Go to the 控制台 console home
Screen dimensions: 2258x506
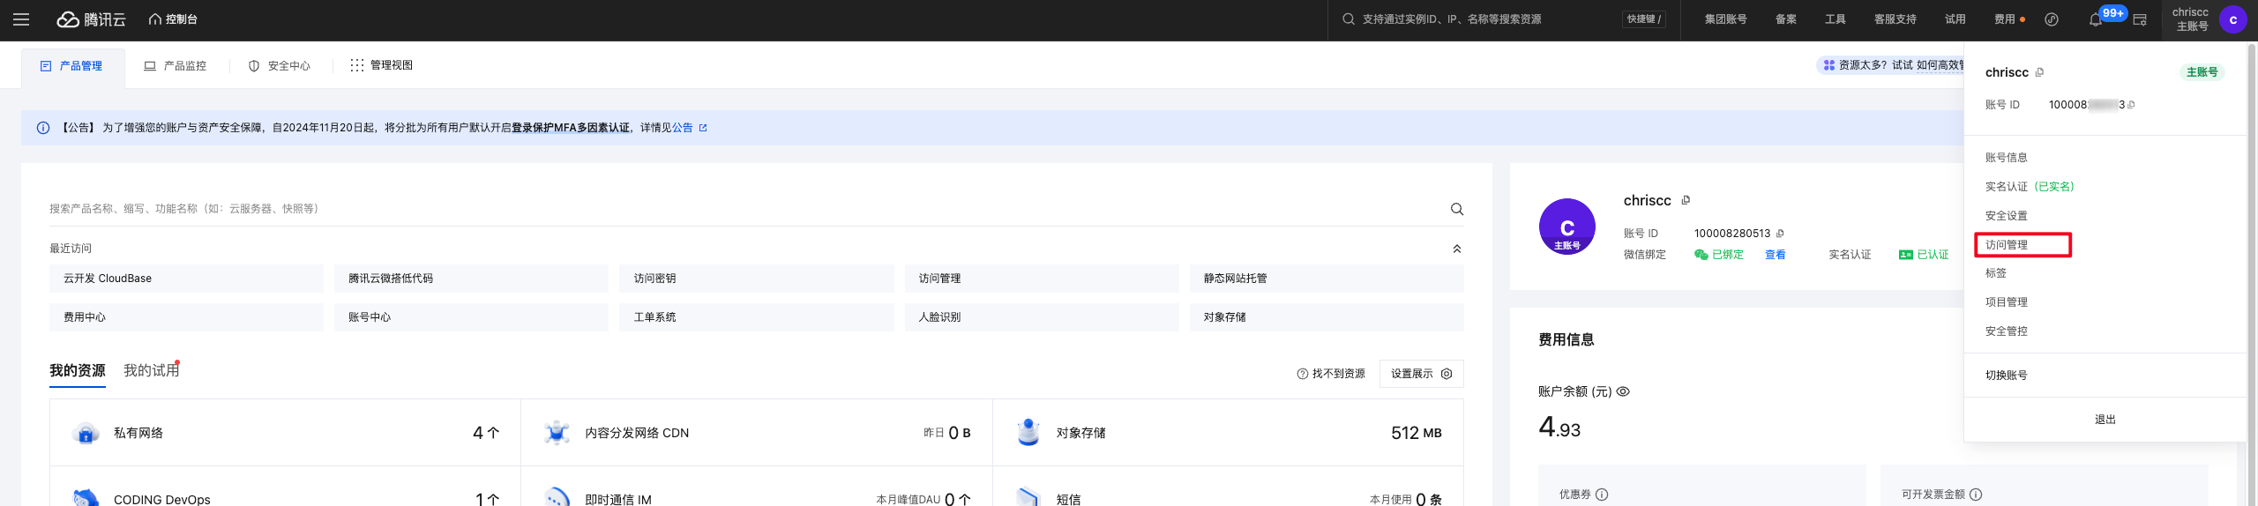pos(173,19)
